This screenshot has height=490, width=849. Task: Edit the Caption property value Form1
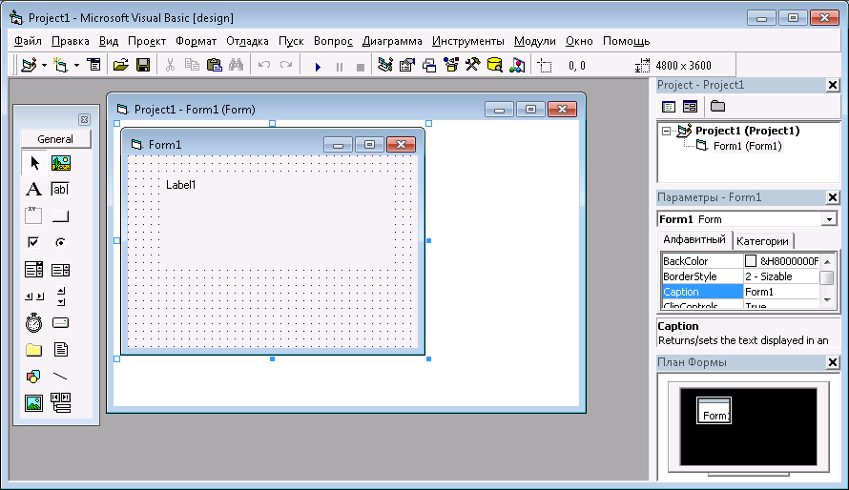click(x=781, y=292)
